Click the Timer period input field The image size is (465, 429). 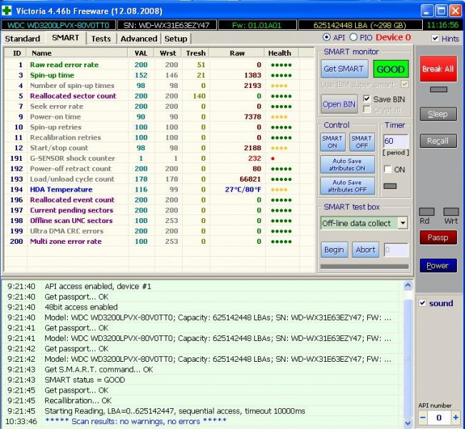(395, 142)
